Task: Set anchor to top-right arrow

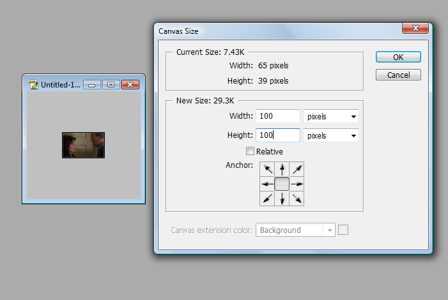Action: pyautogui.click(x=297, y=169)
